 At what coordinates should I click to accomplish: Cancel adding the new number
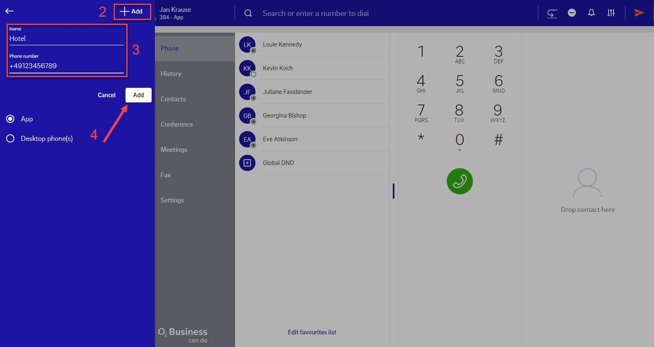(x=107, y=95)
